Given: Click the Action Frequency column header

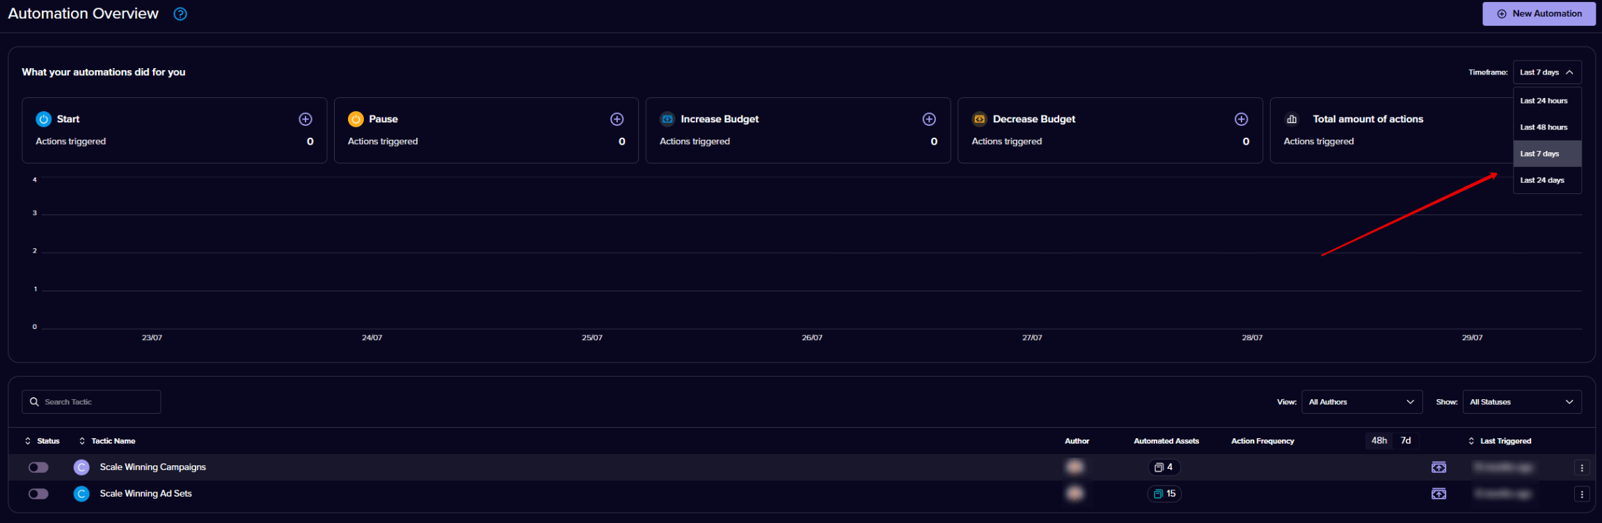Looking at the screenshot, I should tap(1262, 441).
